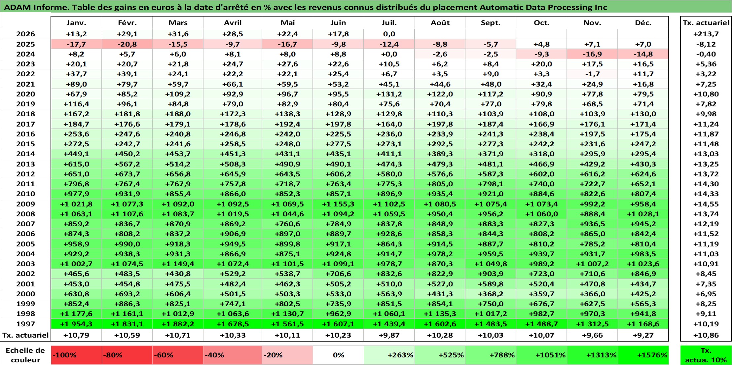Click the "-20,8" cell in row 2025
This screenshot has height=365, width=732.
click(x=127, y=44)
